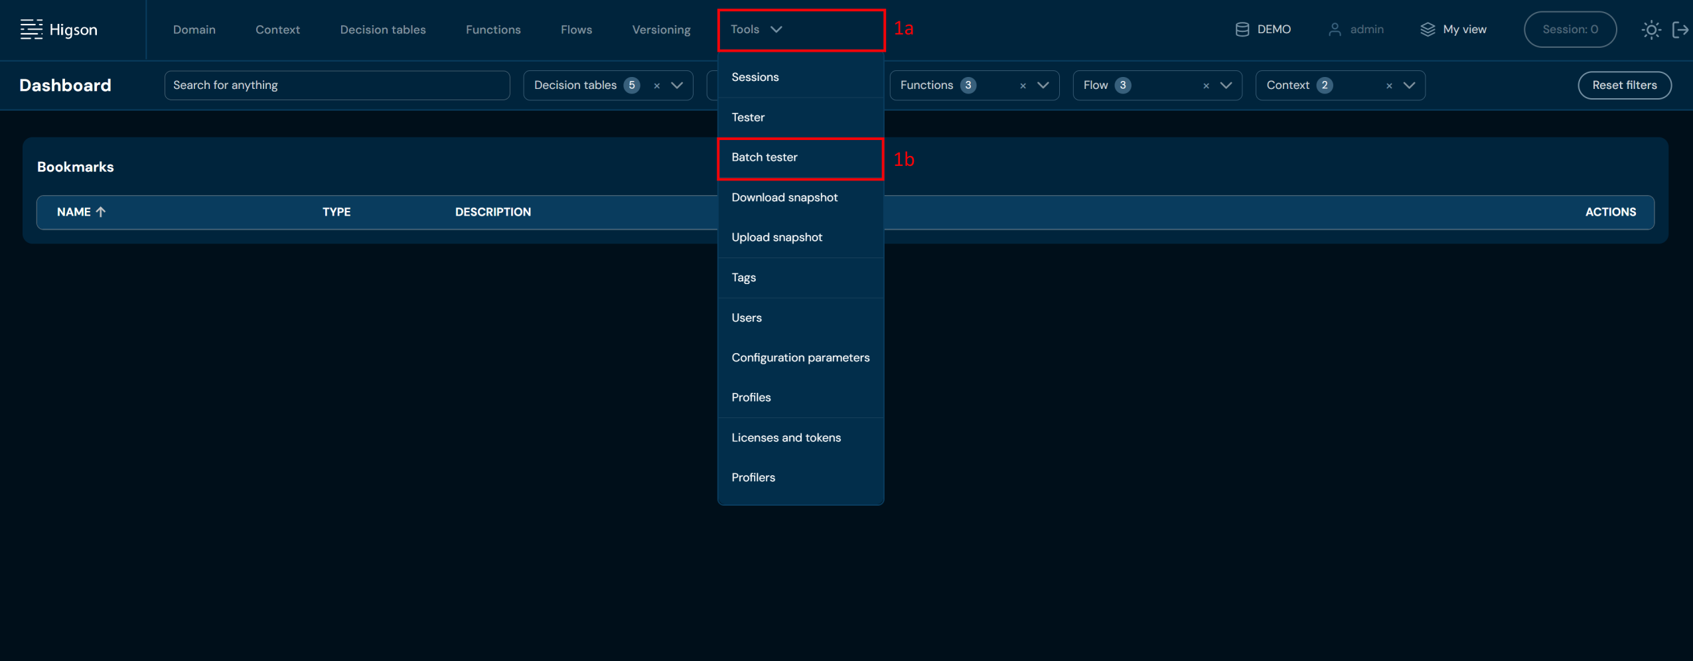Select Batch tester from Tools menu
The width and height of the screenshot is (1693, 661).
(765, 157)
